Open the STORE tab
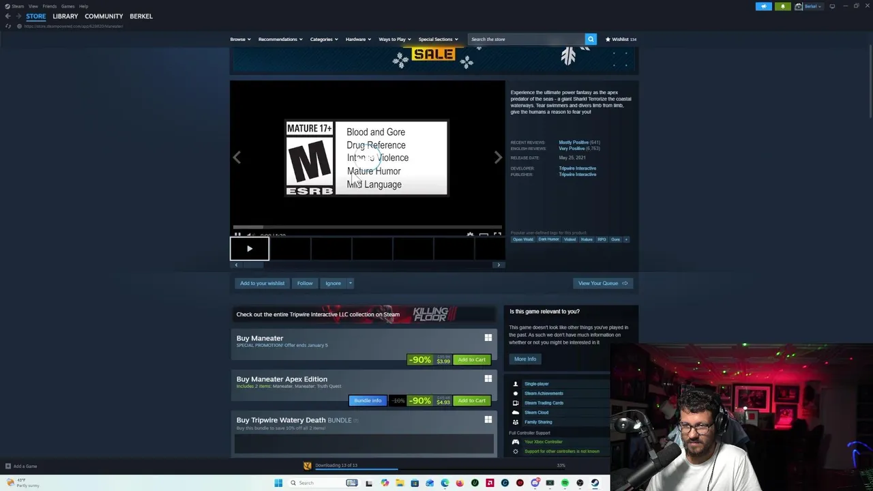This screenshot has height=491, width=873. 36,16
